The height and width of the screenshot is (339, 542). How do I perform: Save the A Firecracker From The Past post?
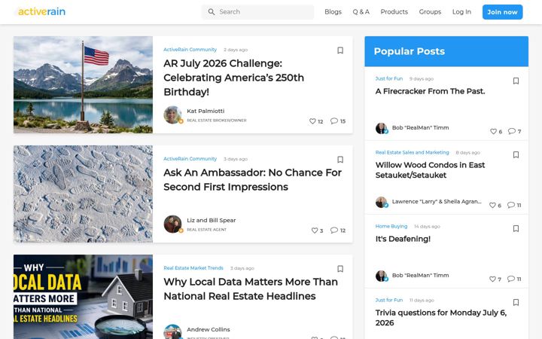click(516, 81)
